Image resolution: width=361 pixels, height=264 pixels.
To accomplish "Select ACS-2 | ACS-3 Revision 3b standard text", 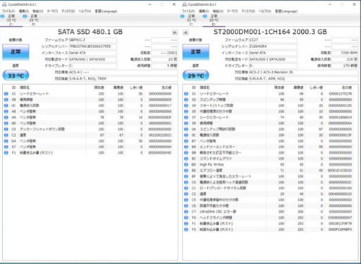I will pos(271,72).
